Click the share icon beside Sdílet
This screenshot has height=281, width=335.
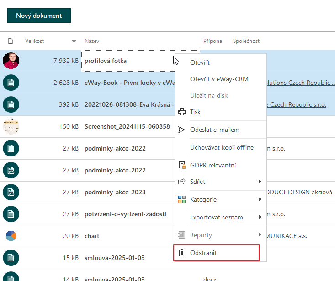[x=181, y=182]
